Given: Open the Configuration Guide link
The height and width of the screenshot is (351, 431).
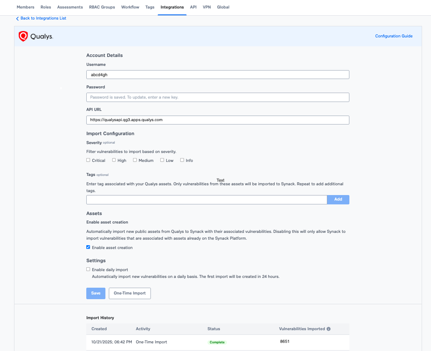Looking at the screenshot, I should click(x=394, y=36).
